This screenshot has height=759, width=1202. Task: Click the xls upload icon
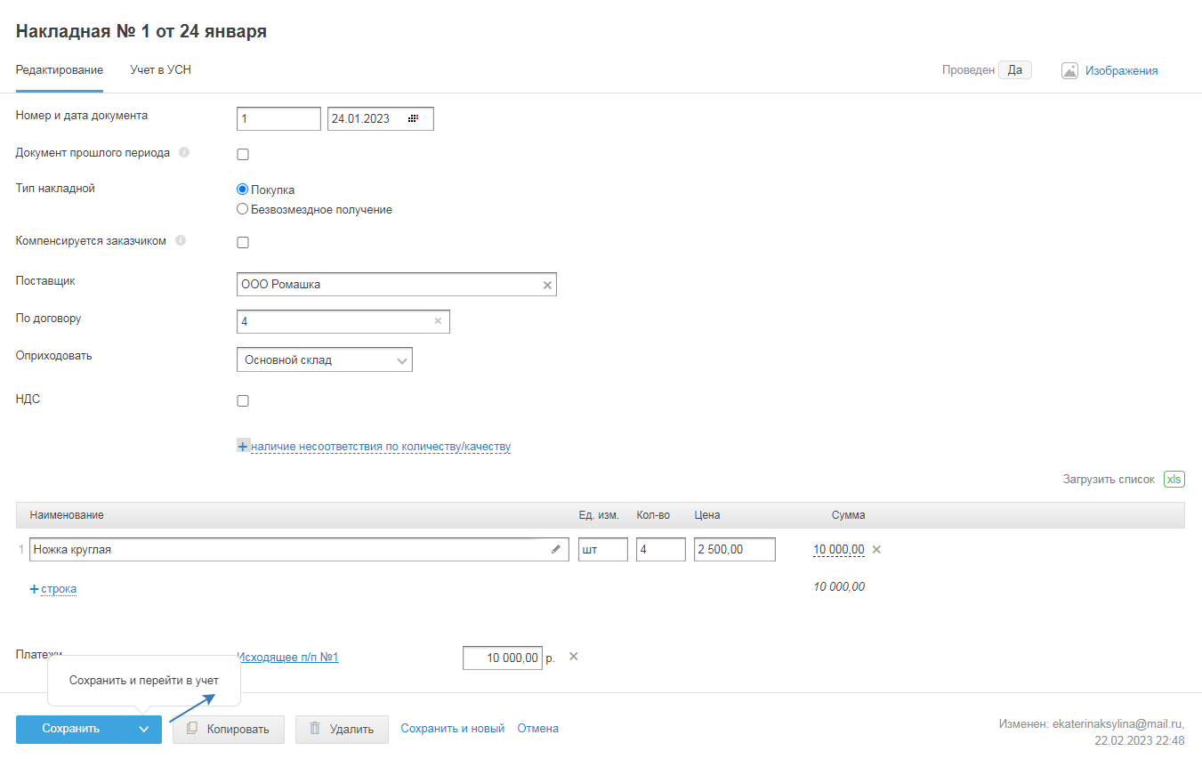[1174, 479]
